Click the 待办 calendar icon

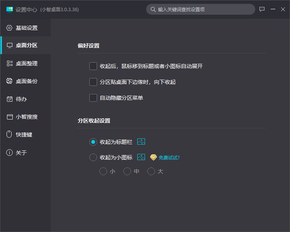pos(10,99)
